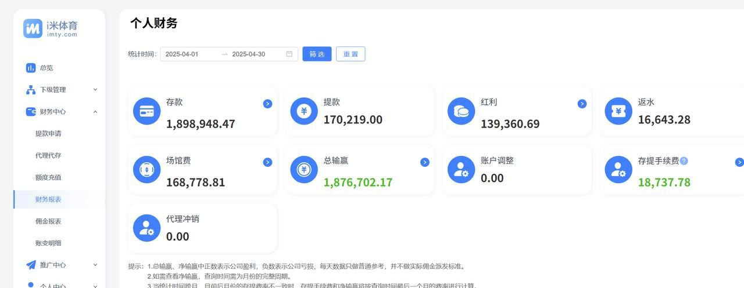Image resolution: width=744 pixels, height=288 pixels.
Task: Select 佣金报表 in sidebar
Action: click(48, 221)
